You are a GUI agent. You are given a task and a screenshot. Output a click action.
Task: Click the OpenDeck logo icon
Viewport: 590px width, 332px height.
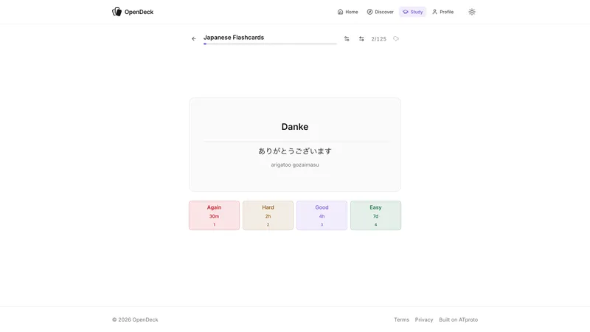[117, 12]
